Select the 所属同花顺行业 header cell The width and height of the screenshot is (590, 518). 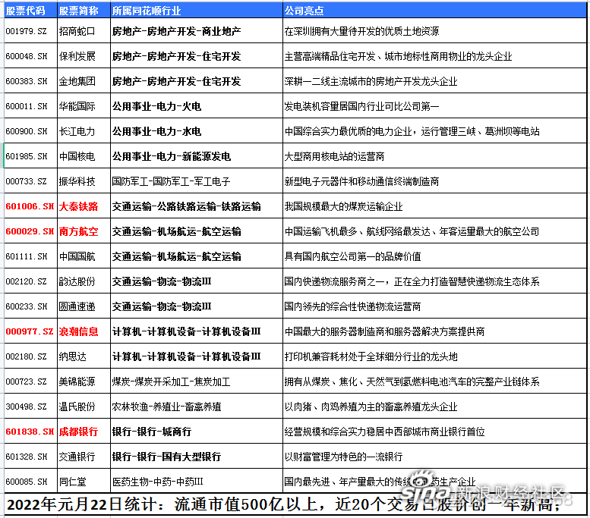(x=197, y=10)
